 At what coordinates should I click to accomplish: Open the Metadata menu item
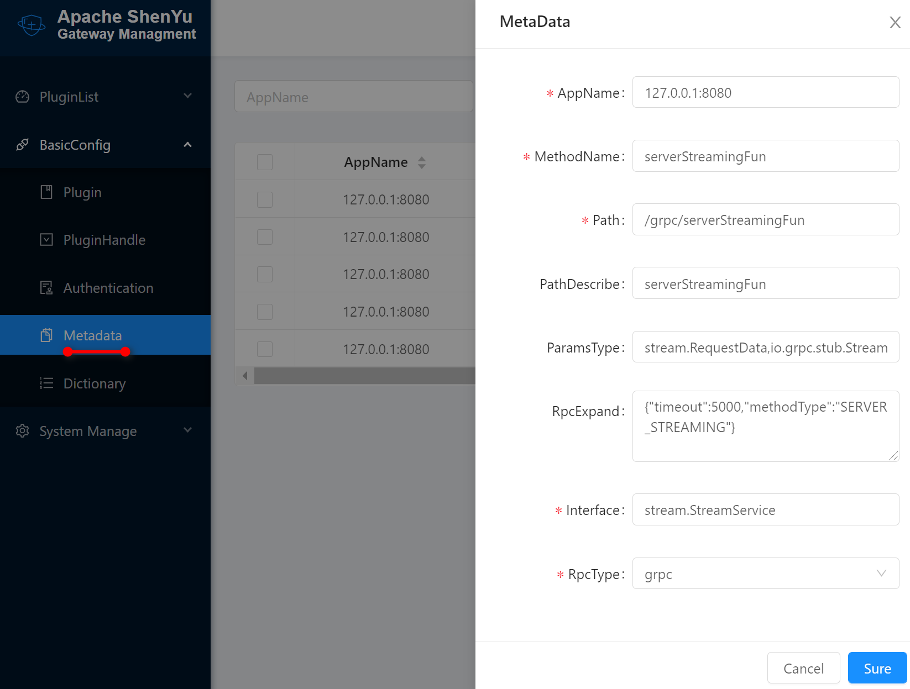92,335
